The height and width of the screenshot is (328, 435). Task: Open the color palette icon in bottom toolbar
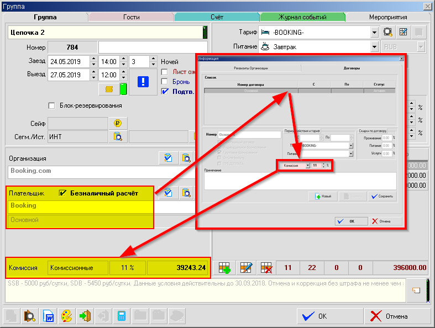tap(66, 316)
